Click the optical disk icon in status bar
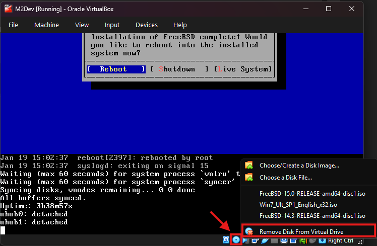The height and width of the screenshot is (246, 377). pyautogui.click(x=236, y=240)
